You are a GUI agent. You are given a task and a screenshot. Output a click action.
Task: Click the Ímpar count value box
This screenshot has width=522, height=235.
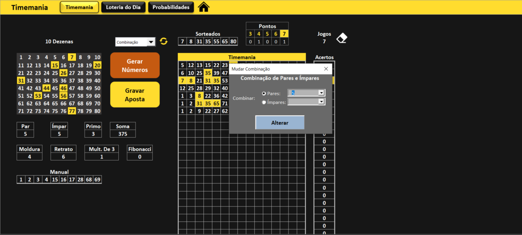[59, 134]
